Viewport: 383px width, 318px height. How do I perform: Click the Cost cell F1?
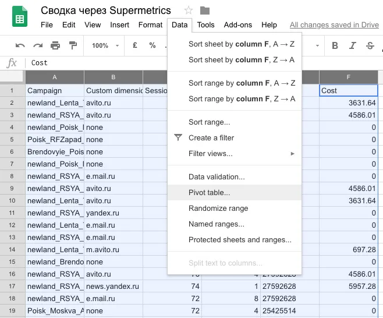tap(349, 91)
